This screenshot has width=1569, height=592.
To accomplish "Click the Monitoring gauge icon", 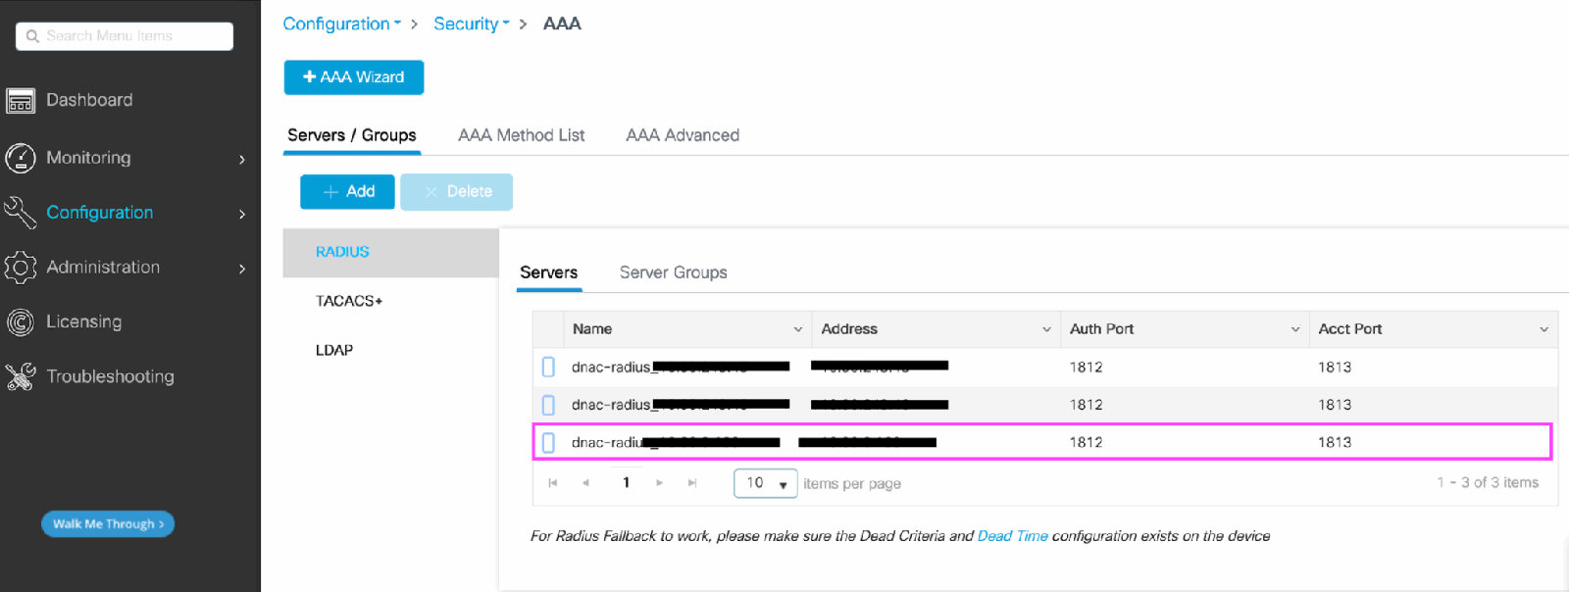I will (x=21, y=158).
